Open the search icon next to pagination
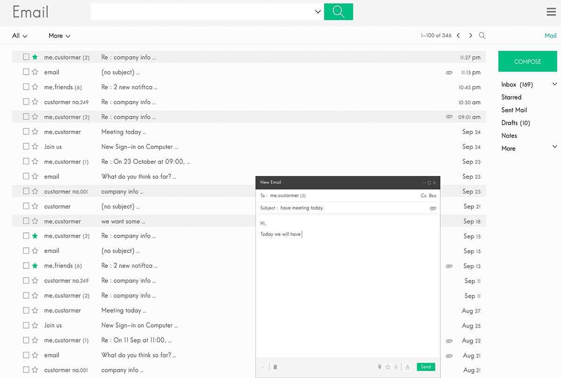 point(482,35)
